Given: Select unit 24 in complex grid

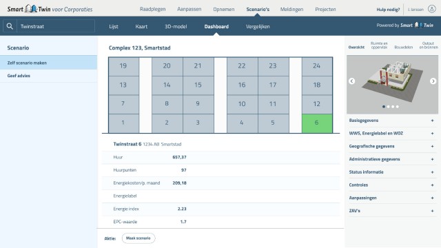Looking at the screenshot, I should coord(317,66).
